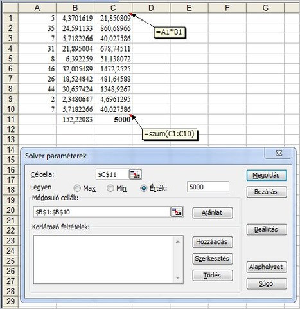Click the Célcella input field
The height and width of the screenshot is (309, 300).
112,174
